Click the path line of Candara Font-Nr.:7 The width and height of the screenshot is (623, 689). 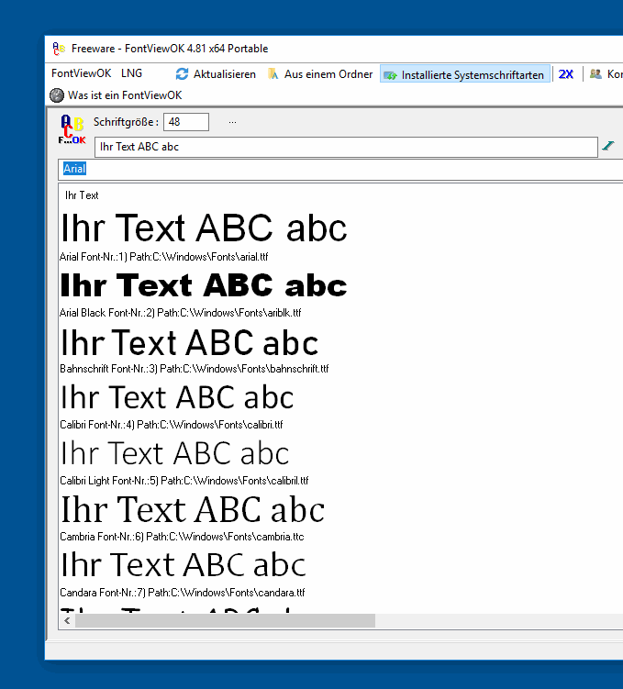pyautogui.click(x=183, y=593)
